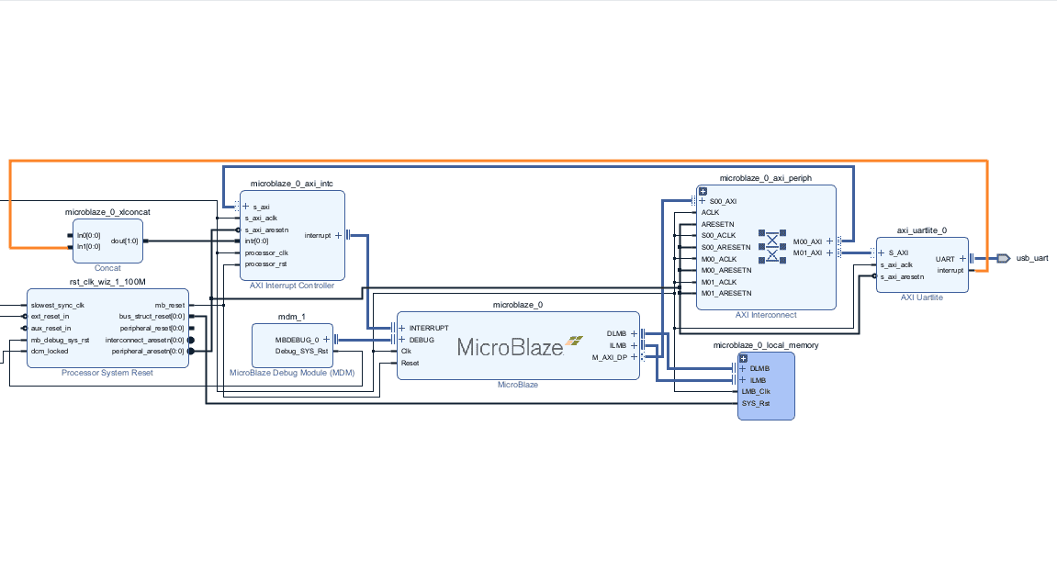The image size is (1057, 583).
Task: Expand M01_AXI pin on AXI Interconnect
Action: coord(828,252)
